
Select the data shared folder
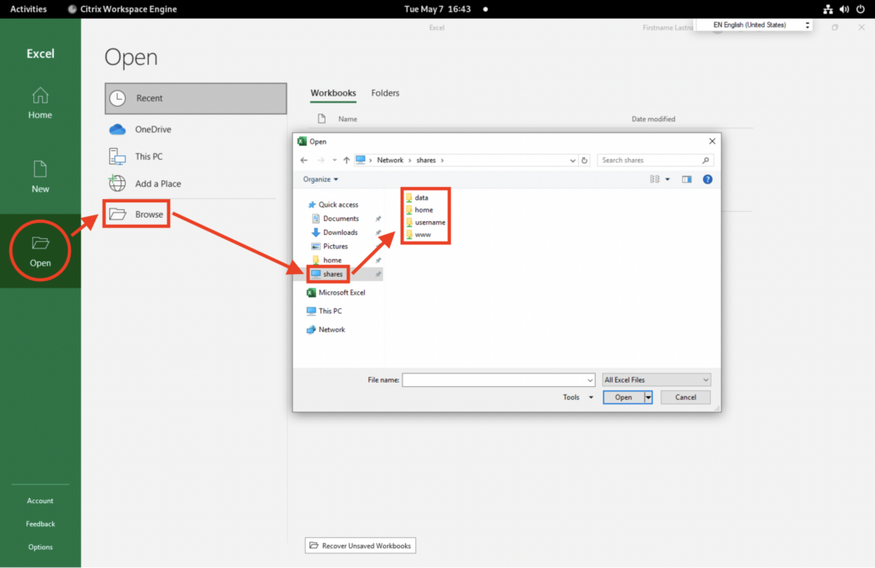tap(417, 197)
